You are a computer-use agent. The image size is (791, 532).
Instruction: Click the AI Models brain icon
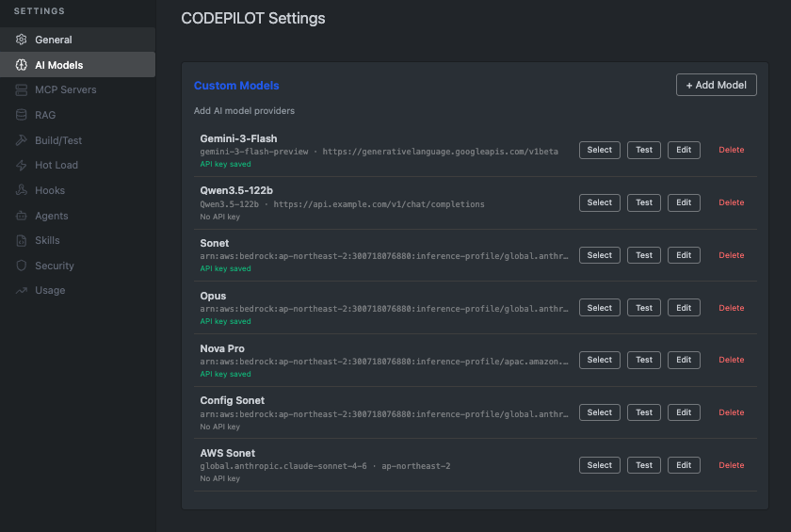click(21, 65)
